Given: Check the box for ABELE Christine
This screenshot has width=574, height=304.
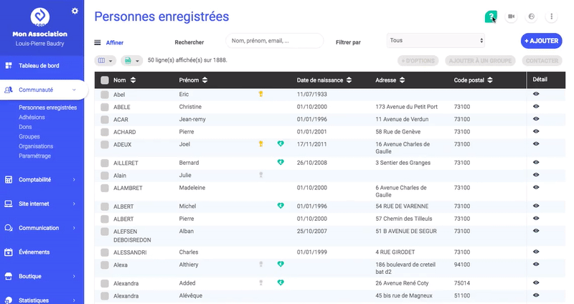Looking at the screenshot, I should tap(105, 107).
